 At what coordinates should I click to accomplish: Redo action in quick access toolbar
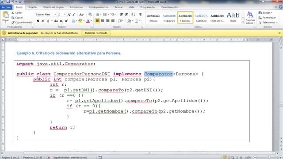click(20, 2)
